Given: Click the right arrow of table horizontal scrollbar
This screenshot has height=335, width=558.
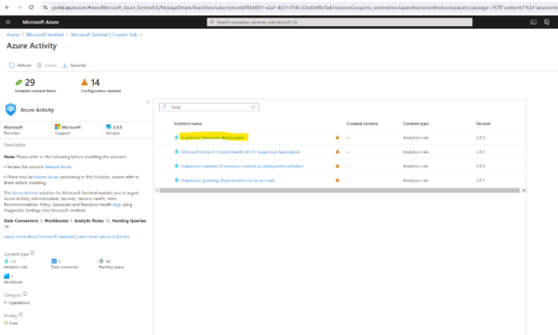Looking at the screenshot, I should point(524,191).
